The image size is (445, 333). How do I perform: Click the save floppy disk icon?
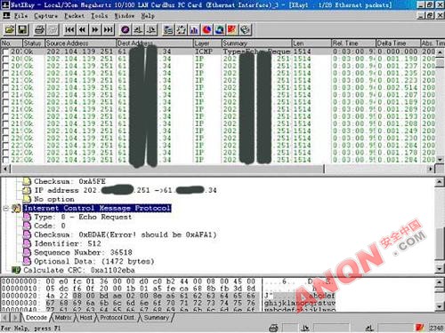pyautogui.click(x=22, y=29)
